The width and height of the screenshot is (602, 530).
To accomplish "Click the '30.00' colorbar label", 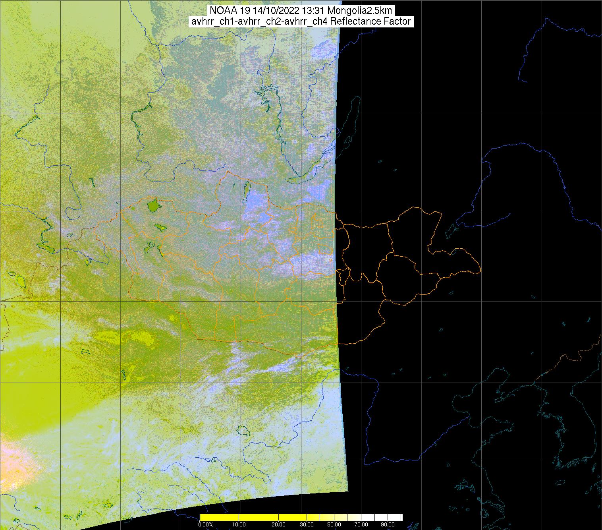I will click(307, 525).
